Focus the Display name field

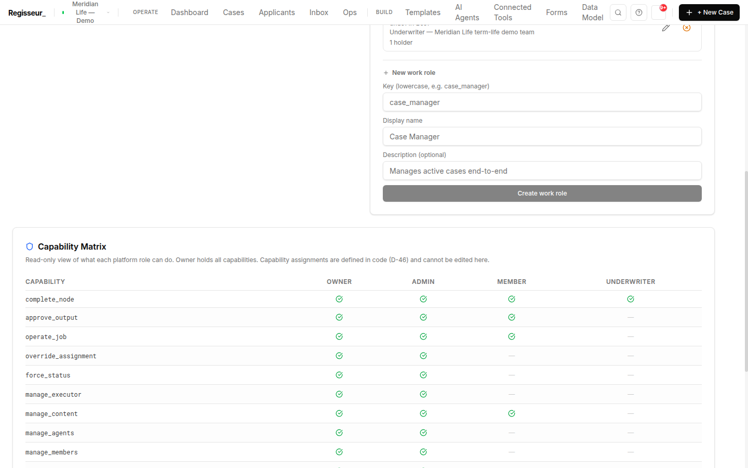tap(542, 136)
